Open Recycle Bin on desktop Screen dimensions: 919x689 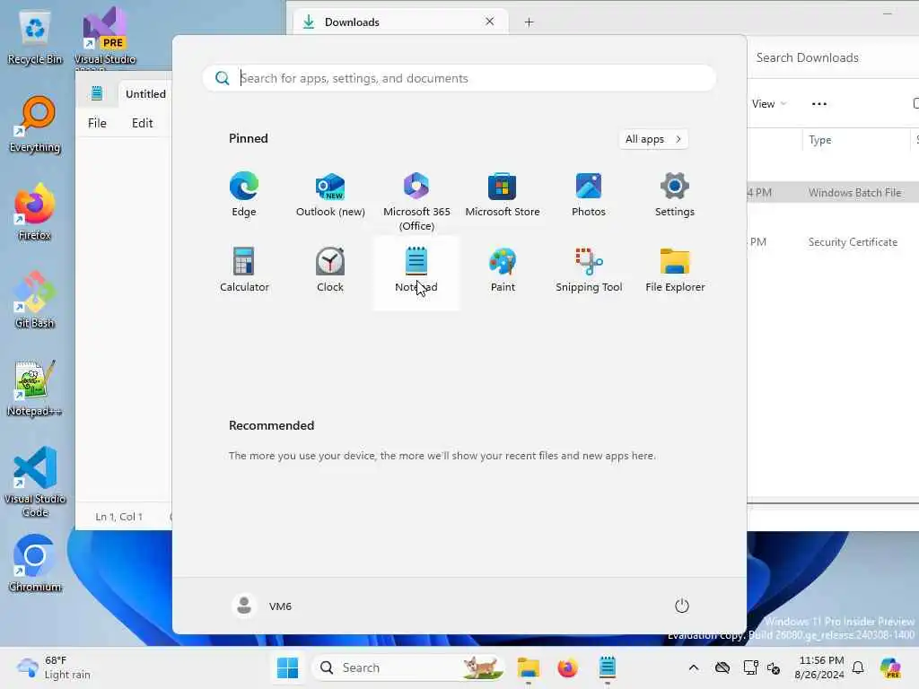pyautogui.click(x=35, y=38)
